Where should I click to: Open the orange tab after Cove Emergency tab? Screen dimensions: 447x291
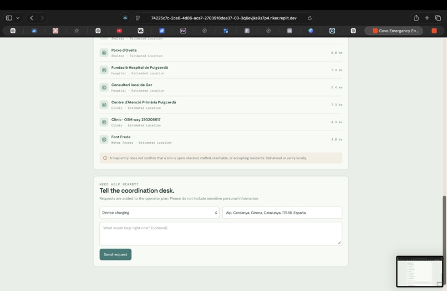tap(434, 31)
